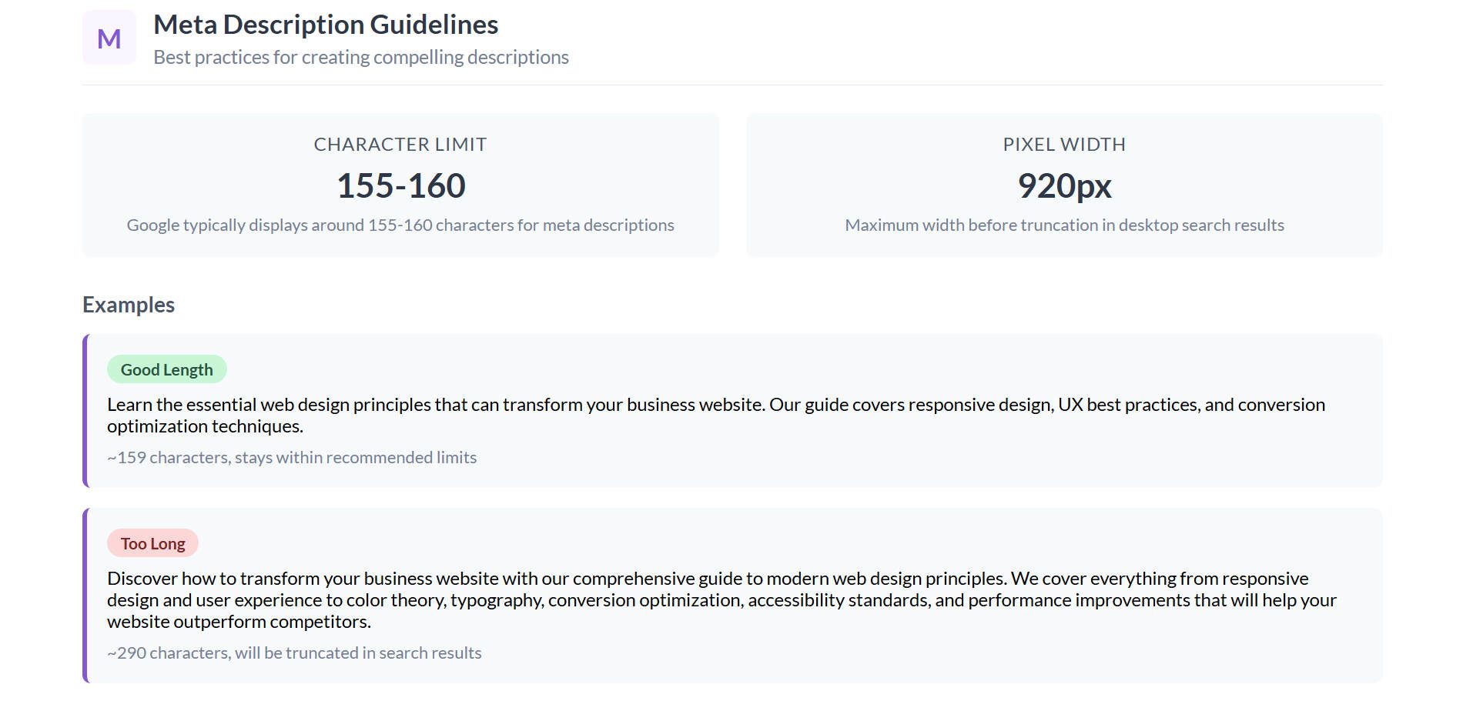
Task: Click the Examples section heading
Action: (129, 305)
